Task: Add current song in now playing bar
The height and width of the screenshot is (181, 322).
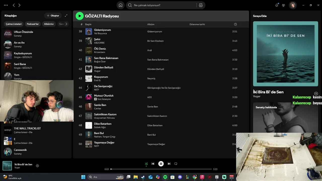Action: coord(37,166)
